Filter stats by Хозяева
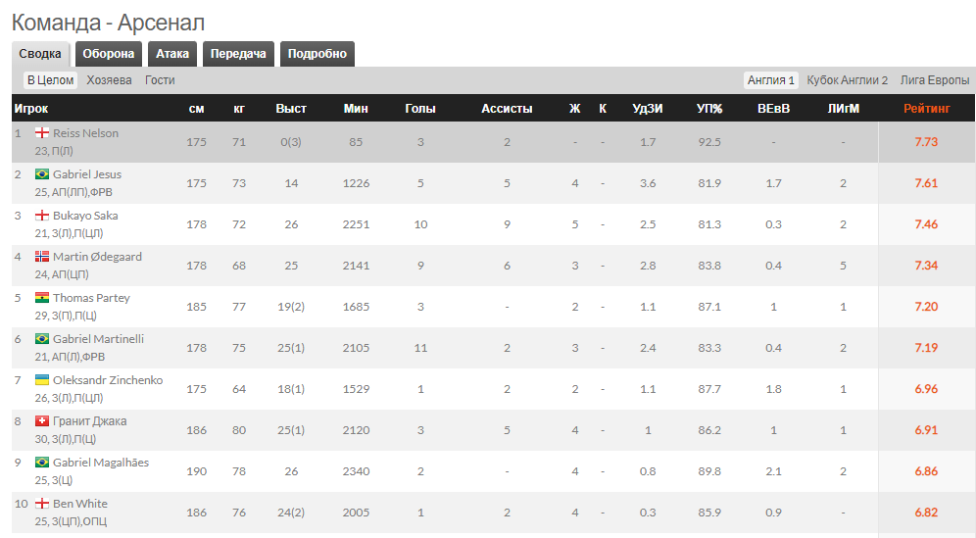Viewport: 976px width, 538px height. (109, 80)
